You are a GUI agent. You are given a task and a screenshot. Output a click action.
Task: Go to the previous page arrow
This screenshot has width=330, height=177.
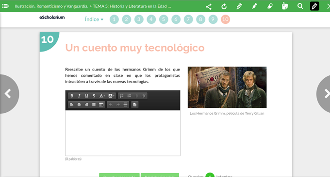point(8,94)
